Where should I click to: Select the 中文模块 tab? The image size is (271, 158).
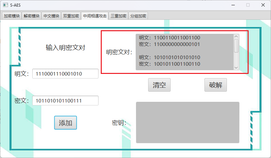[51, 16]
